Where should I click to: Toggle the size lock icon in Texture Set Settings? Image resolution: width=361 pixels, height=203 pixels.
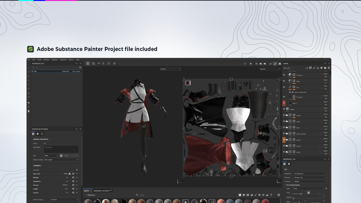tap(61, 155)
